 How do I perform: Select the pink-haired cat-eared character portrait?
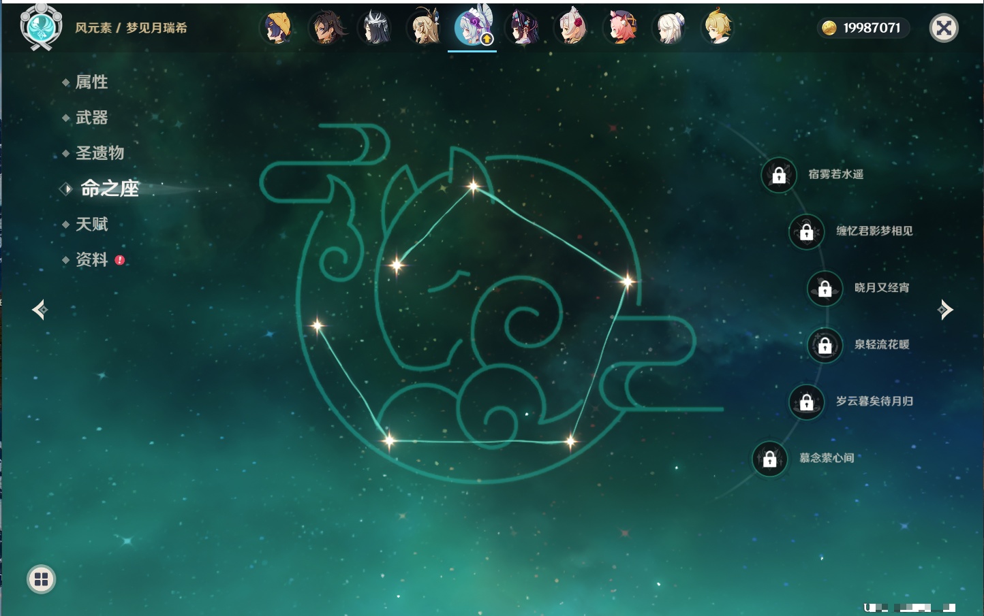(x=621, y=28)
